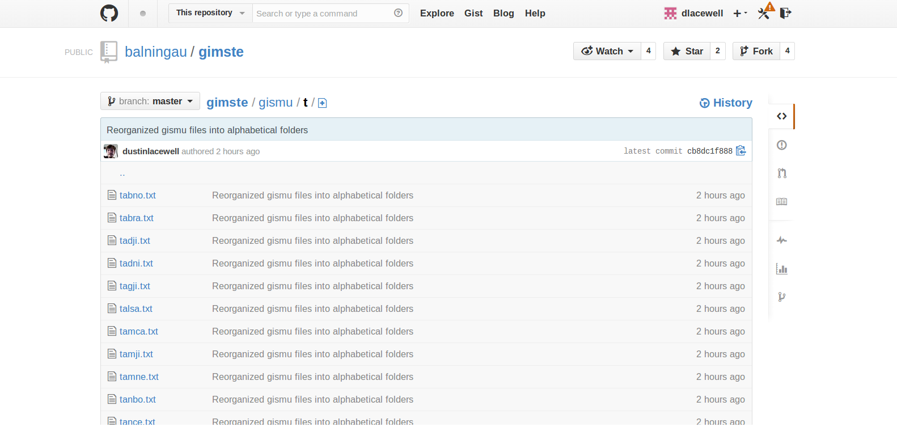Fork the gimste repository
Viewport: 897px width, 427px height.
click(756, 51)
